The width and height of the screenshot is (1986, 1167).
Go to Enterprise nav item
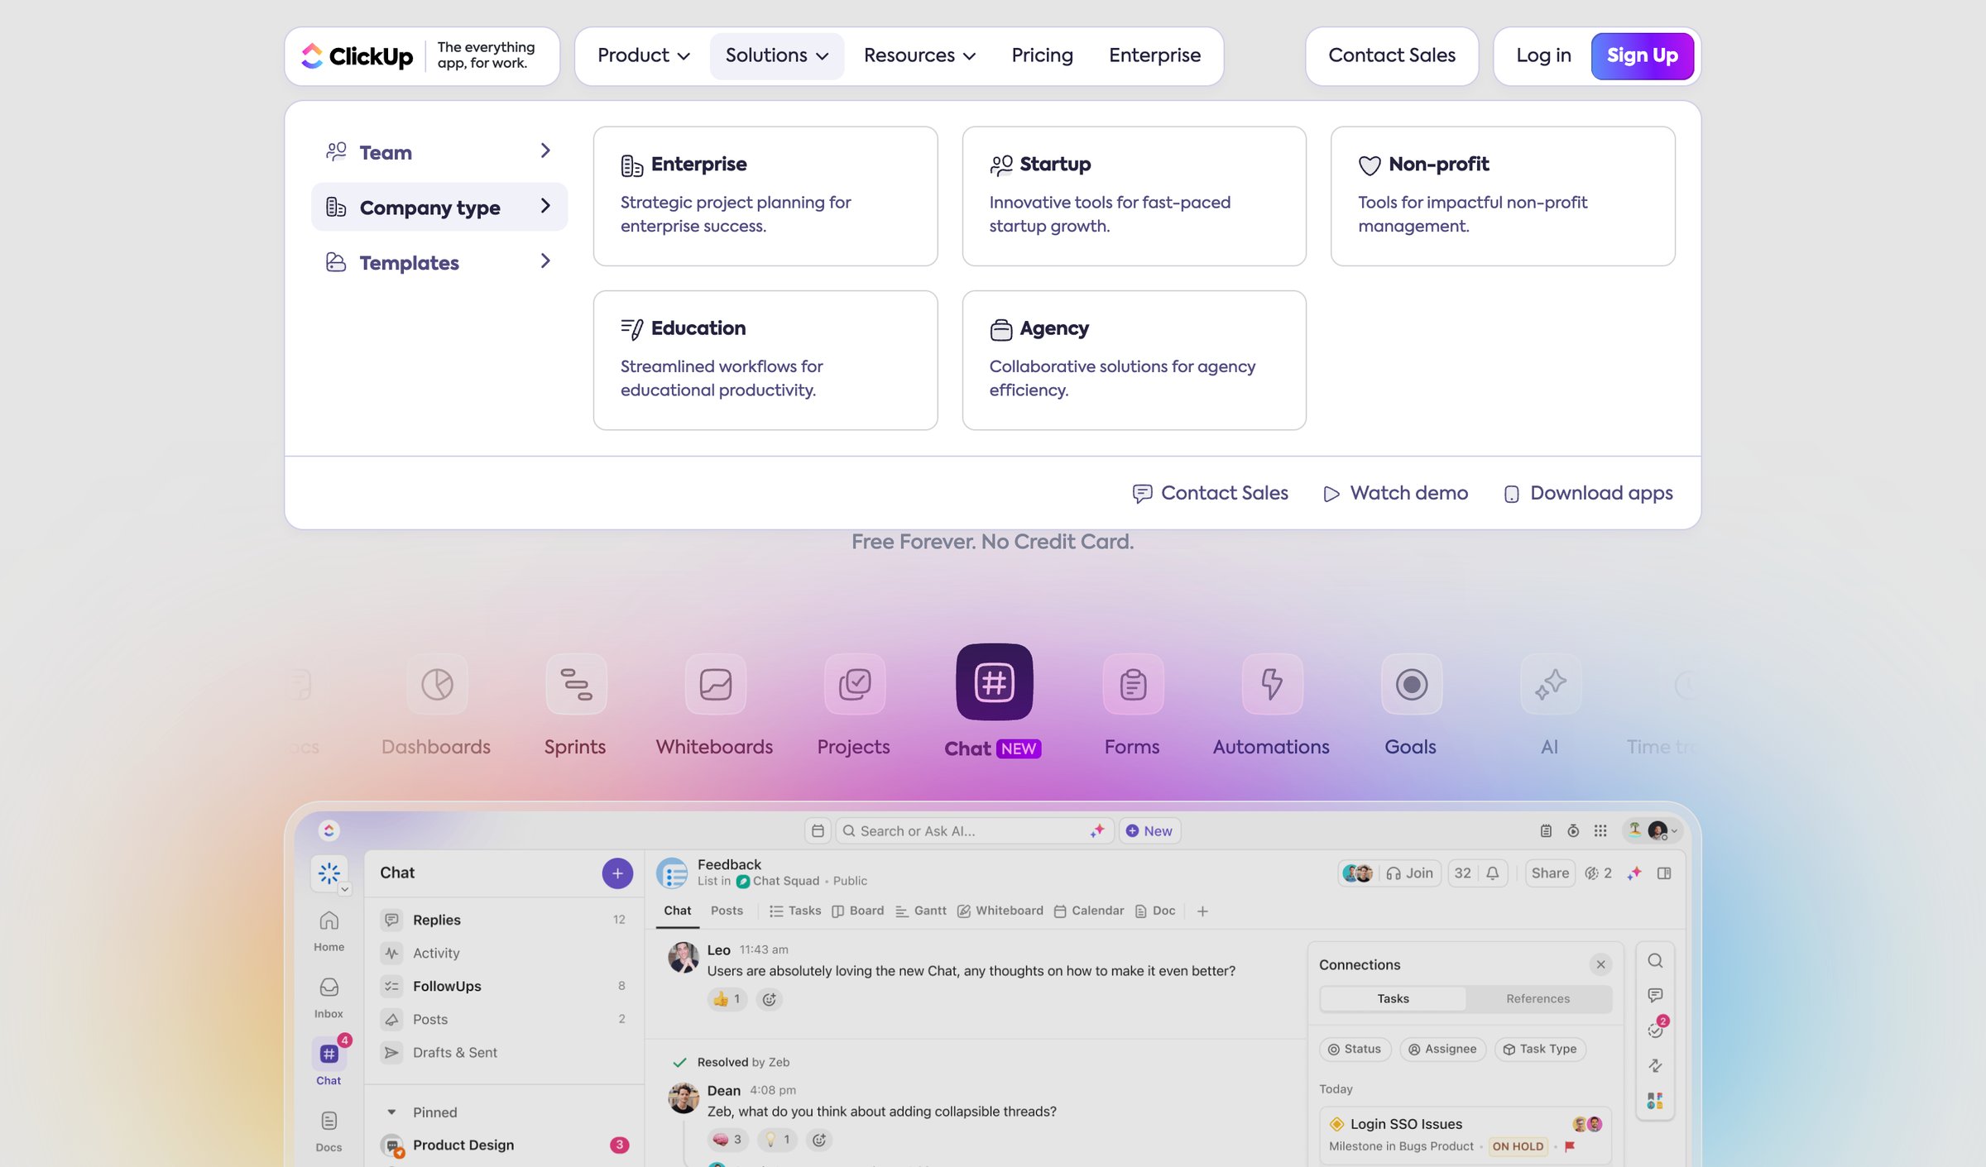click(x=1154, y=55)
